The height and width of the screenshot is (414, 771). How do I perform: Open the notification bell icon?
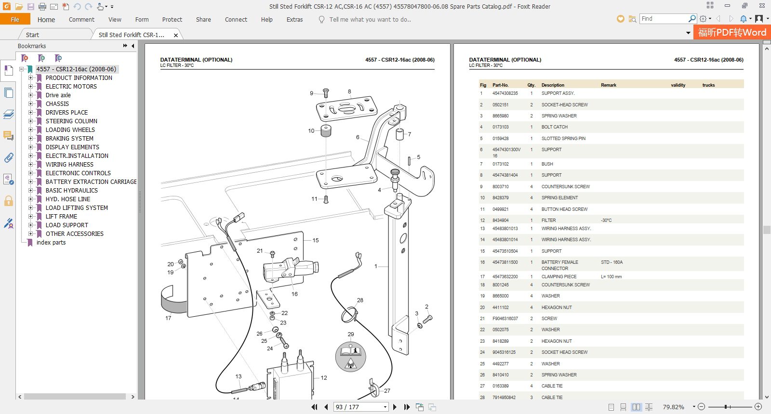(744, 19)
